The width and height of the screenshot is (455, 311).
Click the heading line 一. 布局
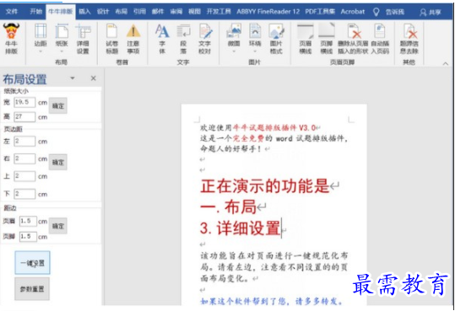[x=228, y=207]
